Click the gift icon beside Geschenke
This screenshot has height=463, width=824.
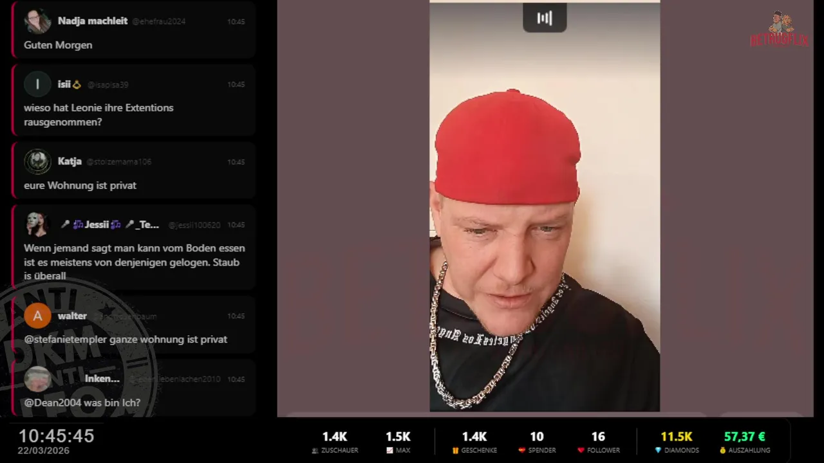point(454,451)
